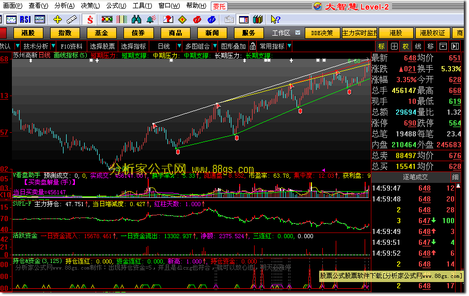The height and width of the screenshot is (296, 469).
Task: Click the colored stripes pattern icon
Action: click(121, 20)
